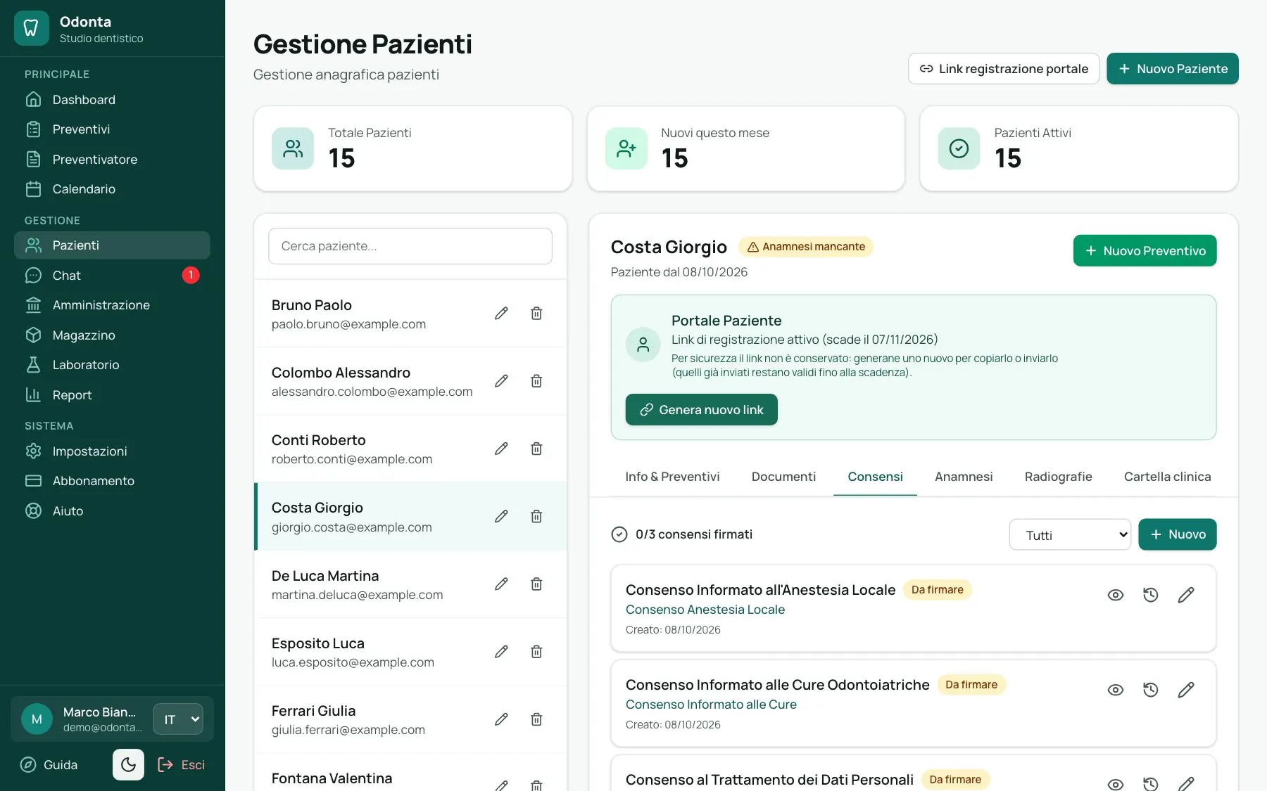Screen dimensions: 1267x791
Task: Open the Guida help link
Action: pos(49,765)
